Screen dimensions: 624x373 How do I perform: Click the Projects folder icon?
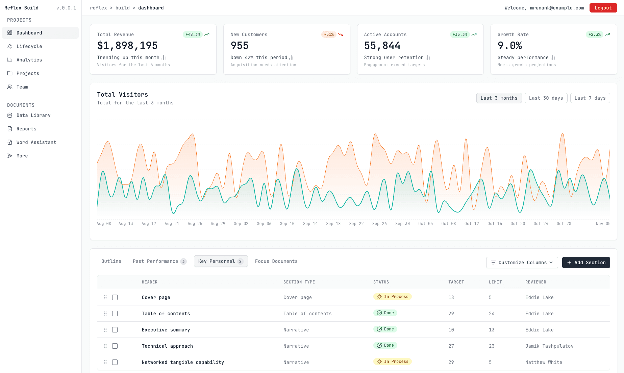coord(10,73)
